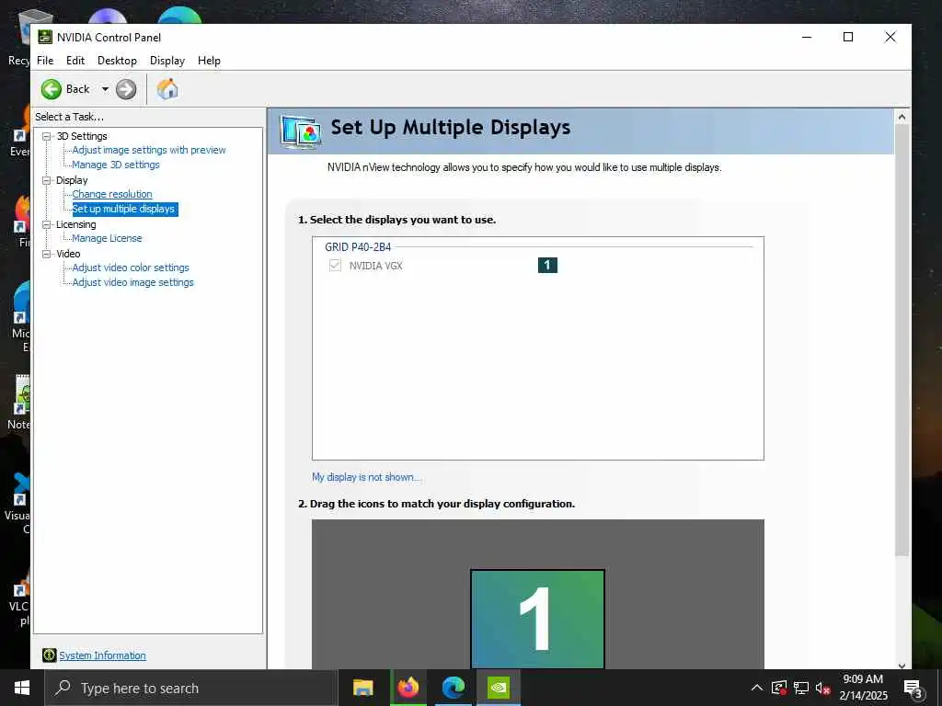Show hidden tray icons chevron
Viewport: 942px width, 706px height.
pos(757,688)
